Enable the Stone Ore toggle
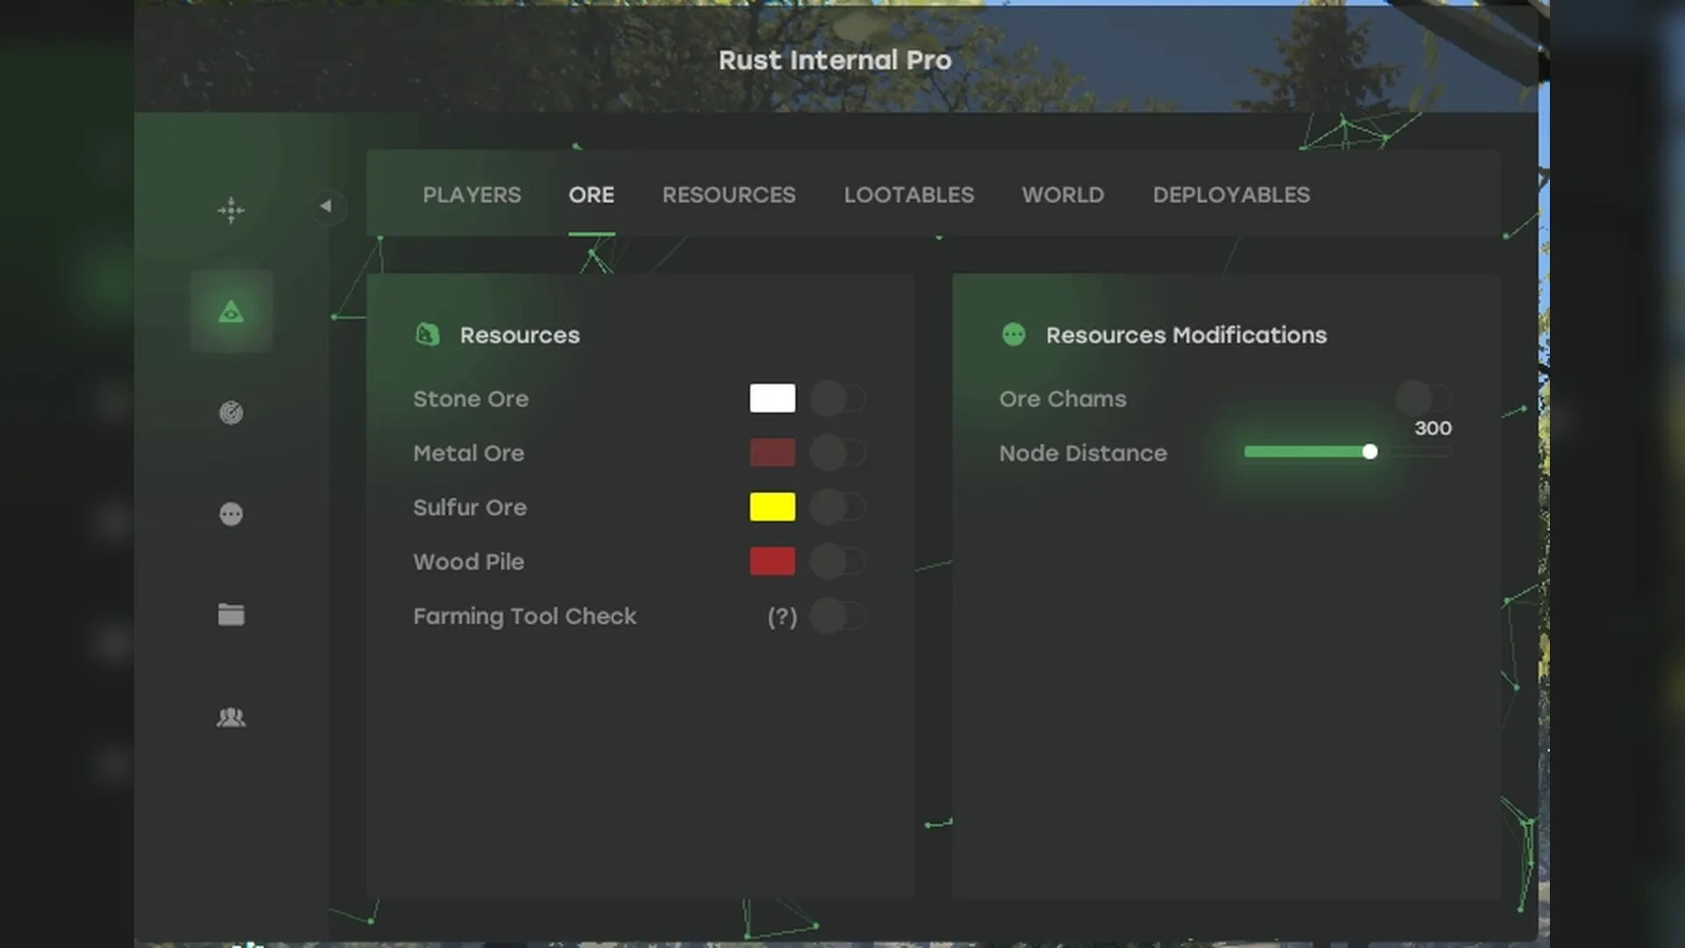 (837, 399)
